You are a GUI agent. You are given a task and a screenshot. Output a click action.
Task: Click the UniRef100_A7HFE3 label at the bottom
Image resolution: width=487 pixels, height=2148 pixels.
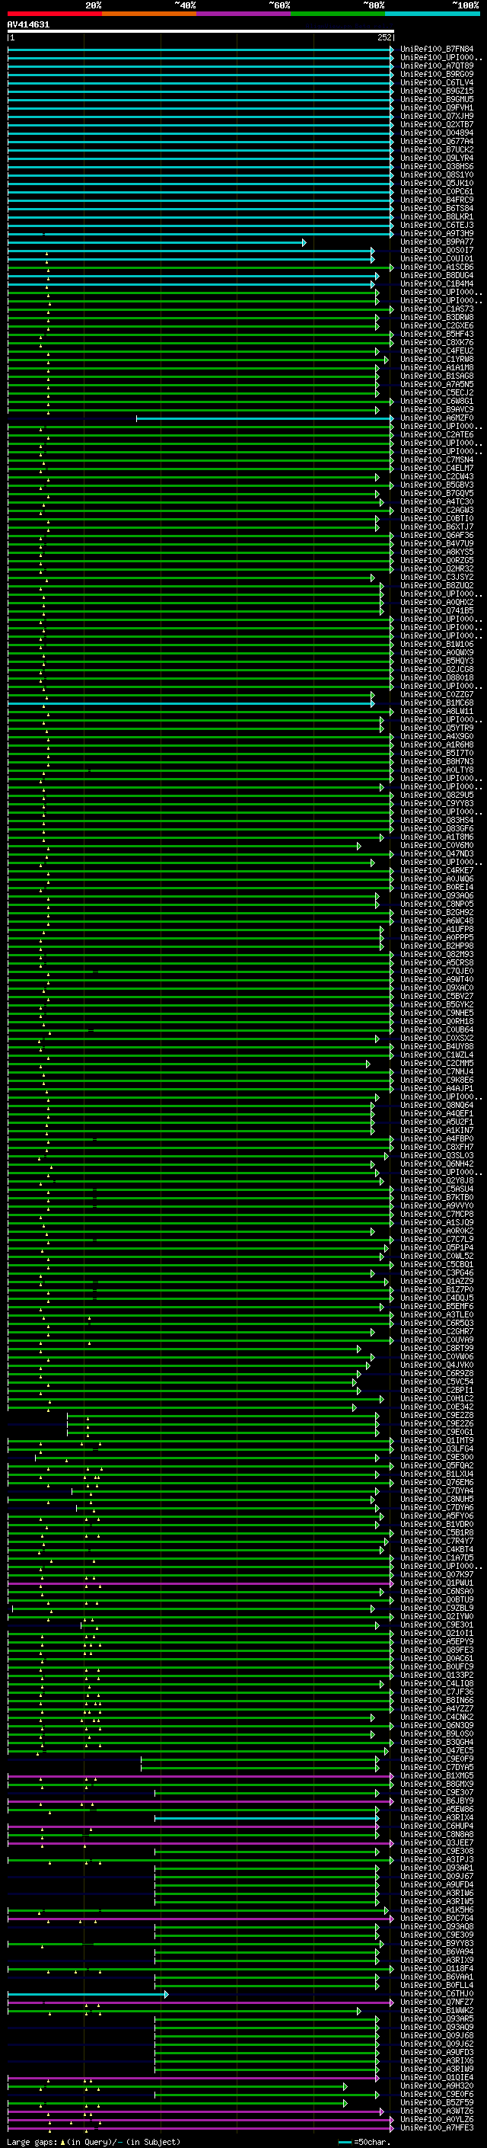click(x=437, y=2128)
